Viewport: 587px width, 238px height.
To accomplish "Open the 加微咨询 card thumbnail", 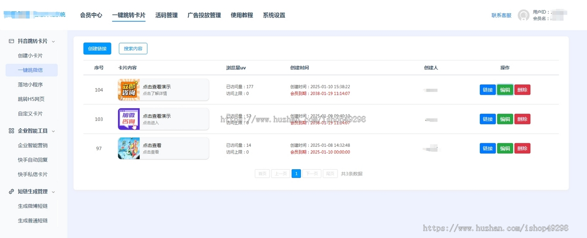I will coord(129,119).
